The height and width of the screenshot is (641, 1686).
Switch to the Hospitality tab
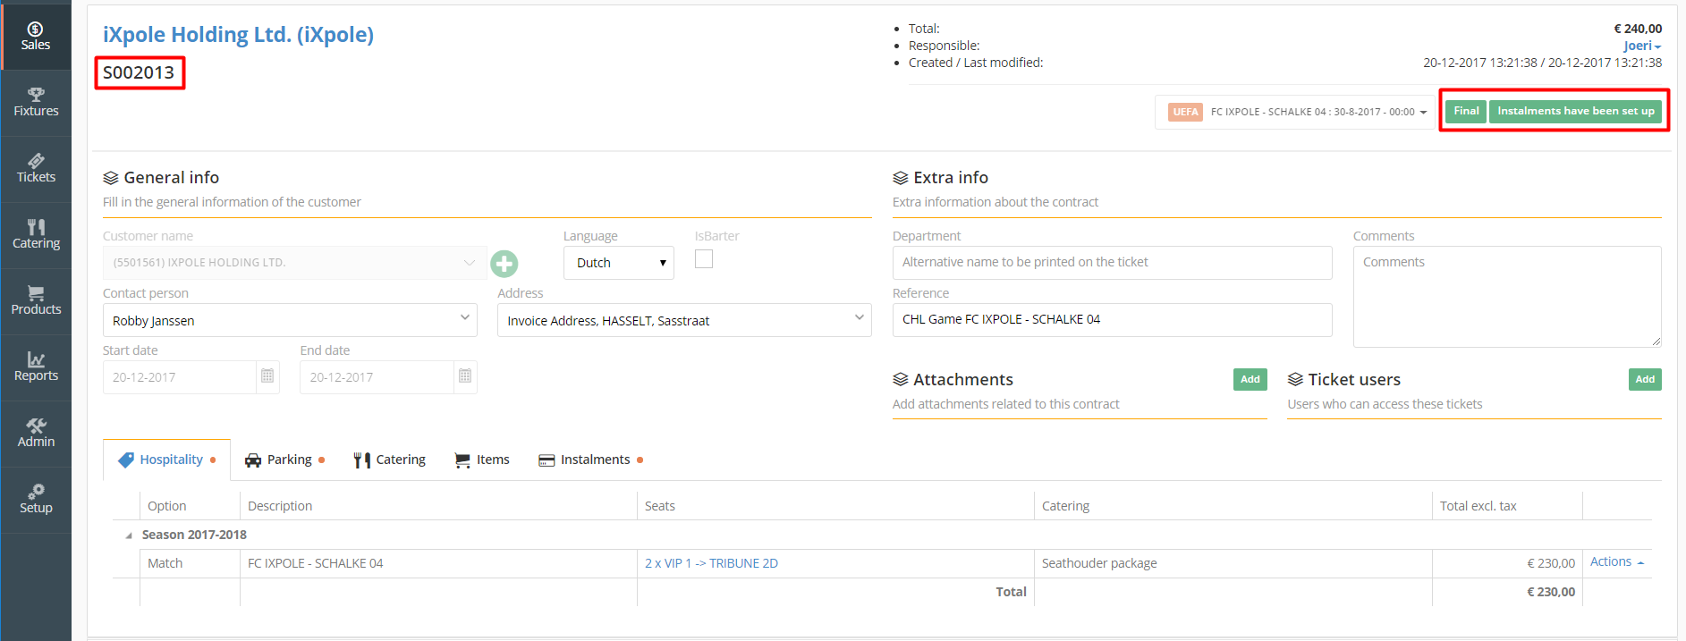pyautogui.click(x=167, y=460)
